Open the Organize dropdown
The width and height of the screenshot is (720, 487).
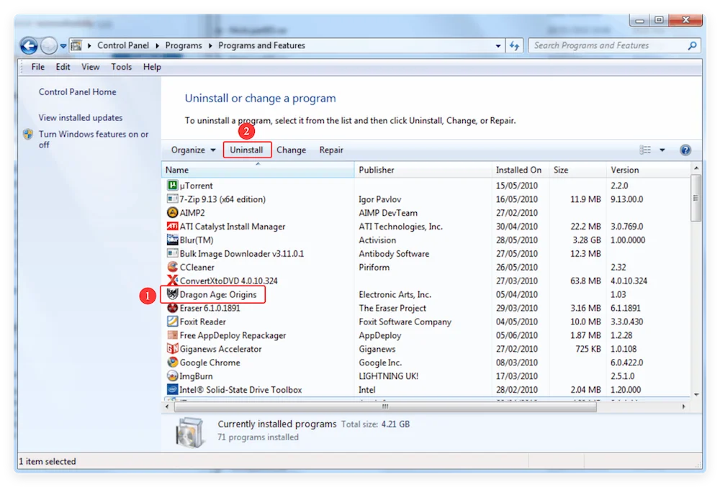pos(193,150)
